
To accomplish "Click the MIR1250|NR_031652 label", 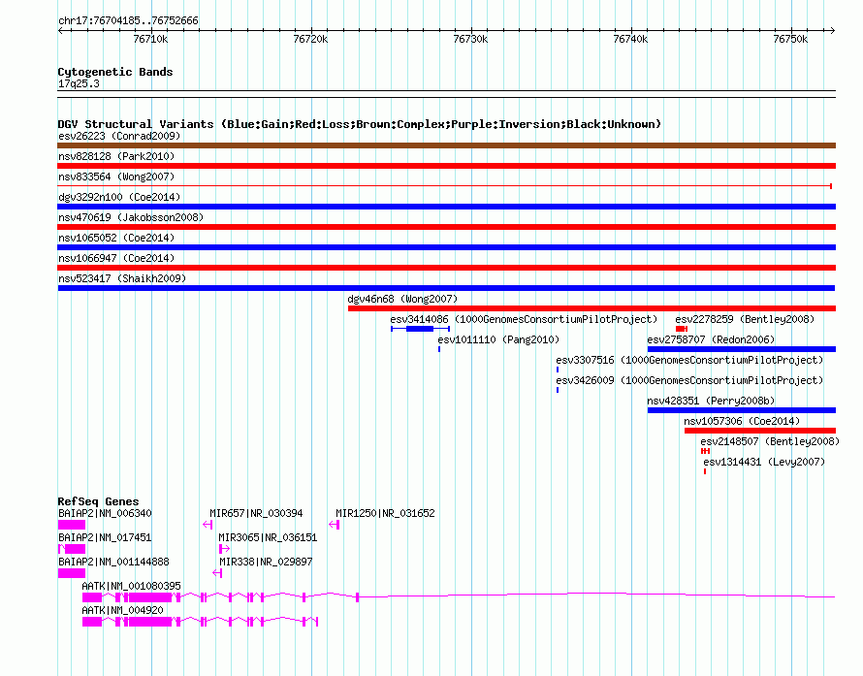I will pyautogui.click(x=385, y=513).
